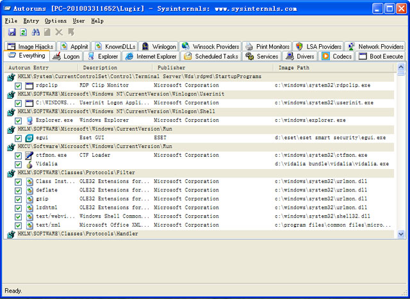
Task: Click the 'RDP Clip Monitor' description
Action: click(104, 85)
